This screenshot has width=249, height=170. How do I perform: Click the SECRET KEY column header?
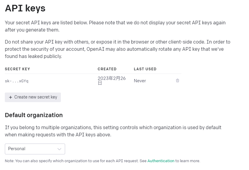click(17, 69)
